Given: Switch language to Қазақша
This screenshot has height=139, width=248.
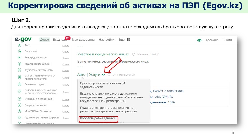Looking at the screenshot, I should point(212,40).
